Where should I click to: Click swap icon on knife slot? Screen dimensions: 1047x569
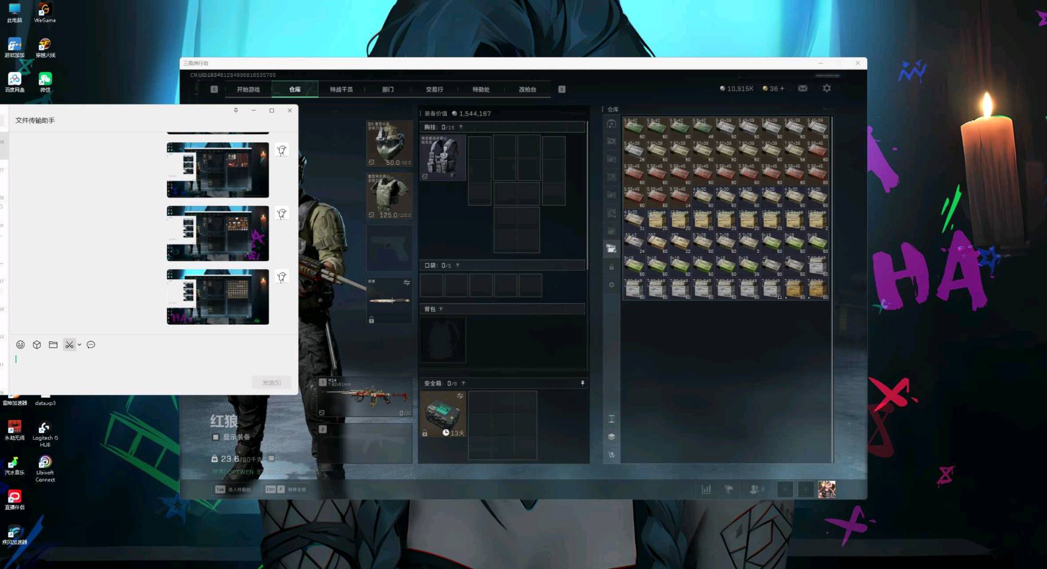click(x=407, y=282)
